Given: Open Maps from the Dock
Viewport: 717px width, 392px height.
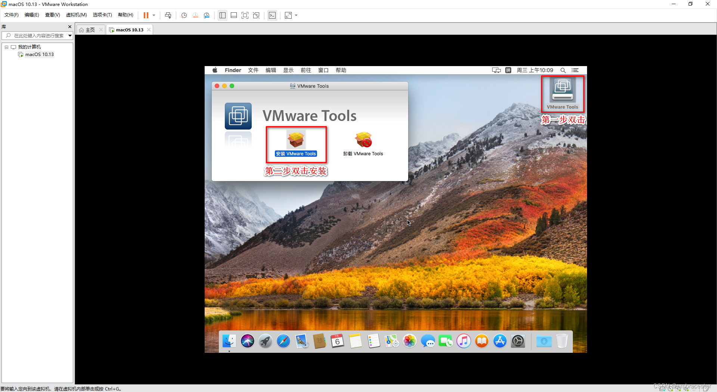Looking at the screenshot, I should coord(391,341).
